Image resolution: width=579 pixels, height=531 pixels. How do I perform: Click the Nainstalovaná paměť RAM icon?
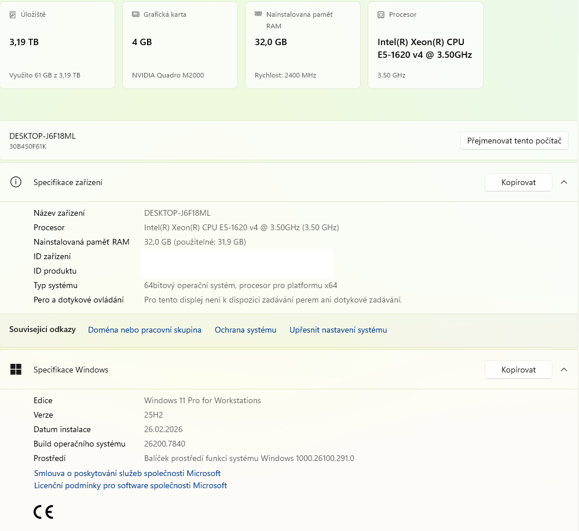tap(258, 14)
